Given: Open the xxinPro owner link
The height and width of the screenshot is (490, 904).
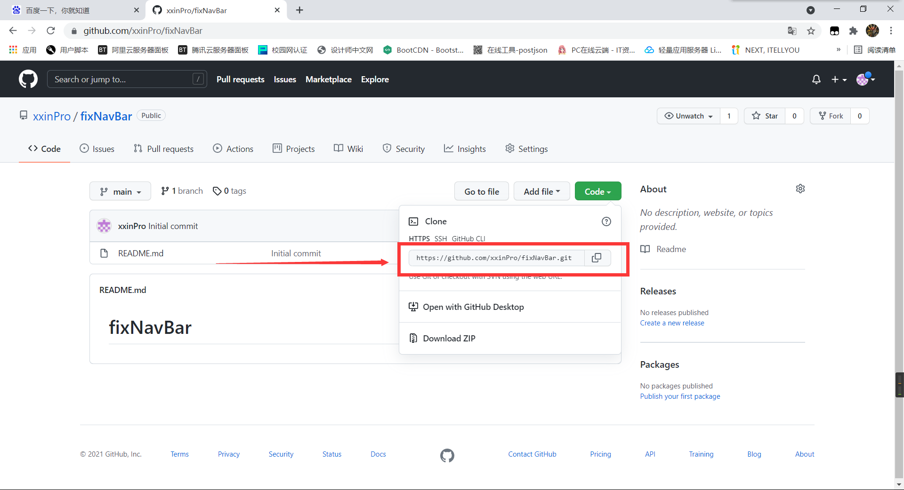Looking at the screenshot, I should coord(52,116).
